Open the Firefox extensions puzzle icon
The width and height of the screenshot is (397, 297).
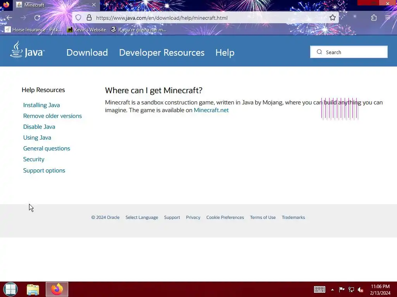374,18
